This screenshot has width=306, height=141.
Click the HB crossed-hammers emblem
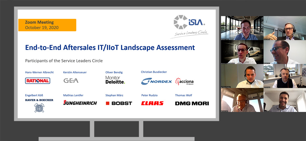[39, 108]
